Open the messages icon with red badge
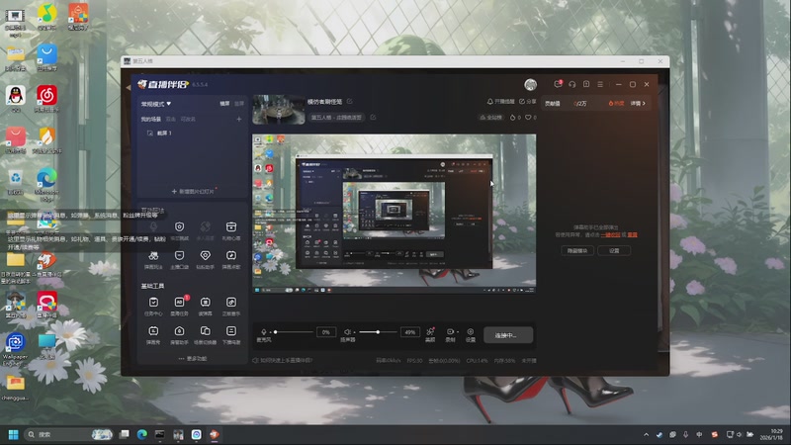This screenshot has height=445, width=791. tap(558, 84)
